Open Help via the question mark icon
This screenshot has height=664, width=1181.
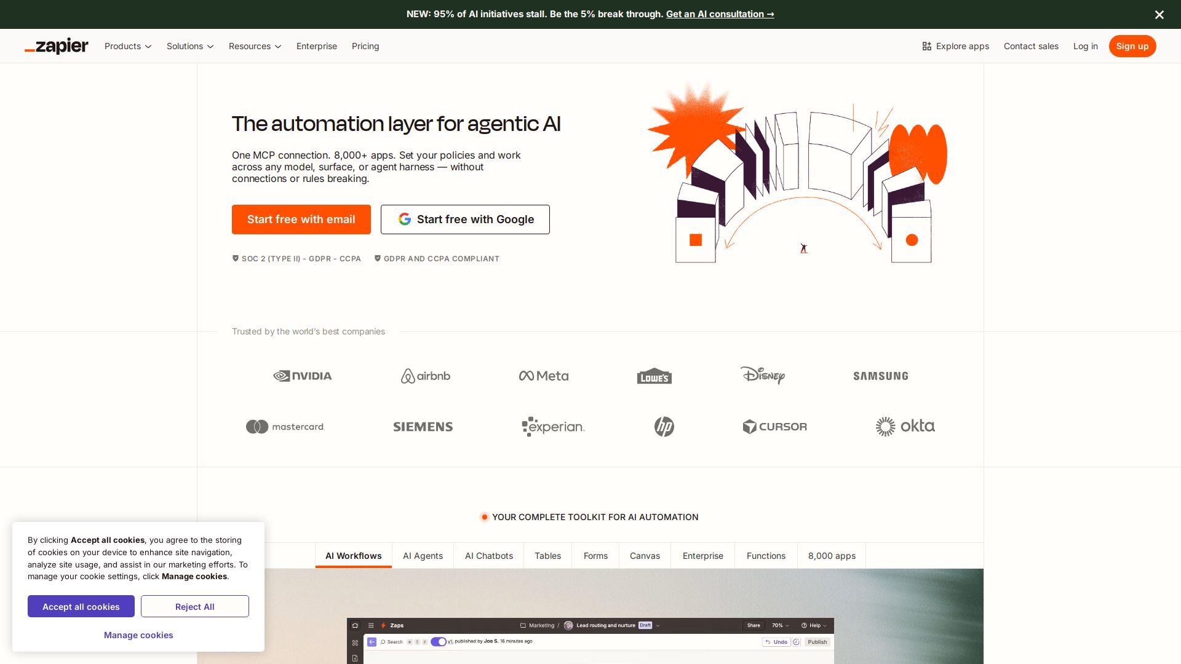pos(804,625)
